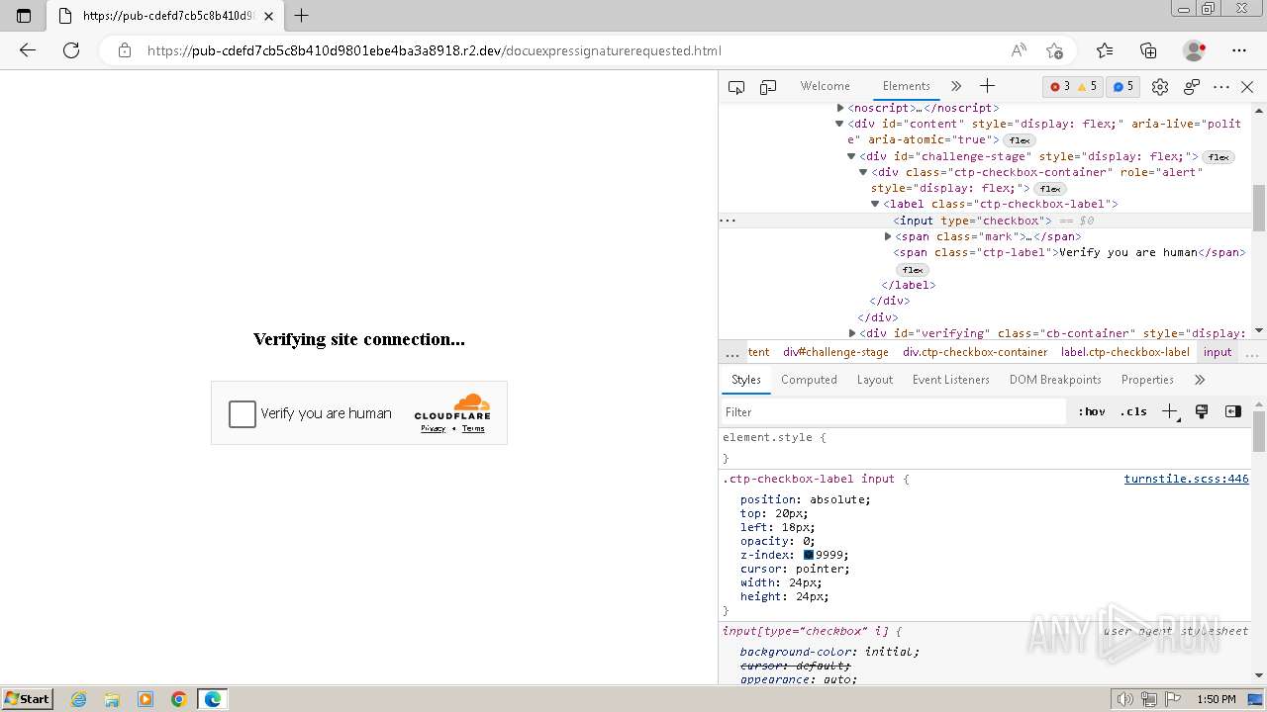Open a new browser tab
Image resolution: width=1267 pixels, height=712 pixels.
pyautogui.click(x=302, y=16)
